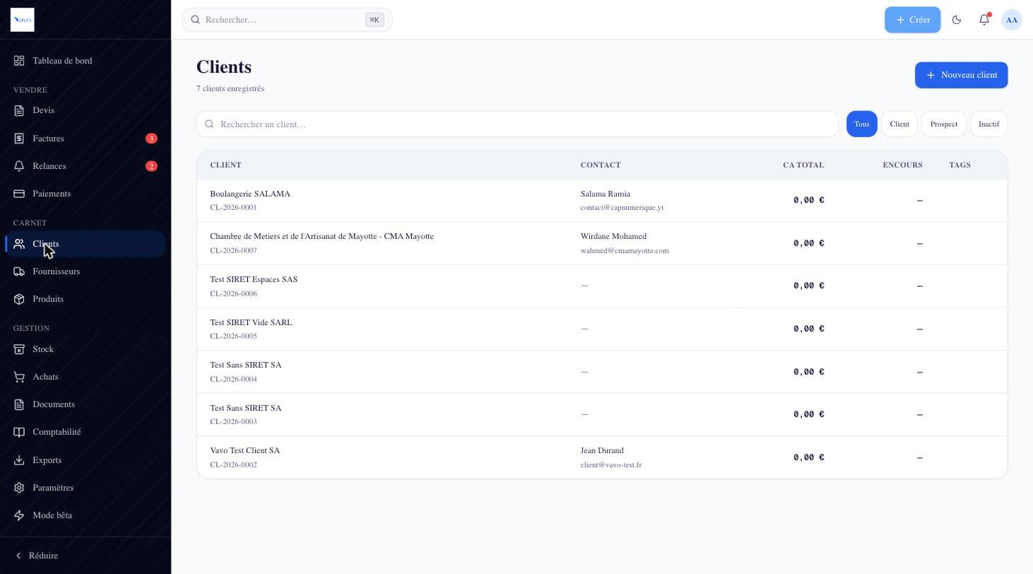Click email wahmed@cmamayotte.com
The width and height of the screenshot is (1033, 574).
coord(625,250)
